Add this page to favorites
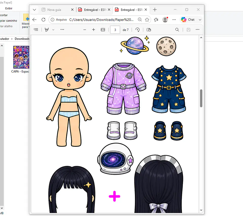The height and width of the screenshot is (216, 243). coord(147,20)
